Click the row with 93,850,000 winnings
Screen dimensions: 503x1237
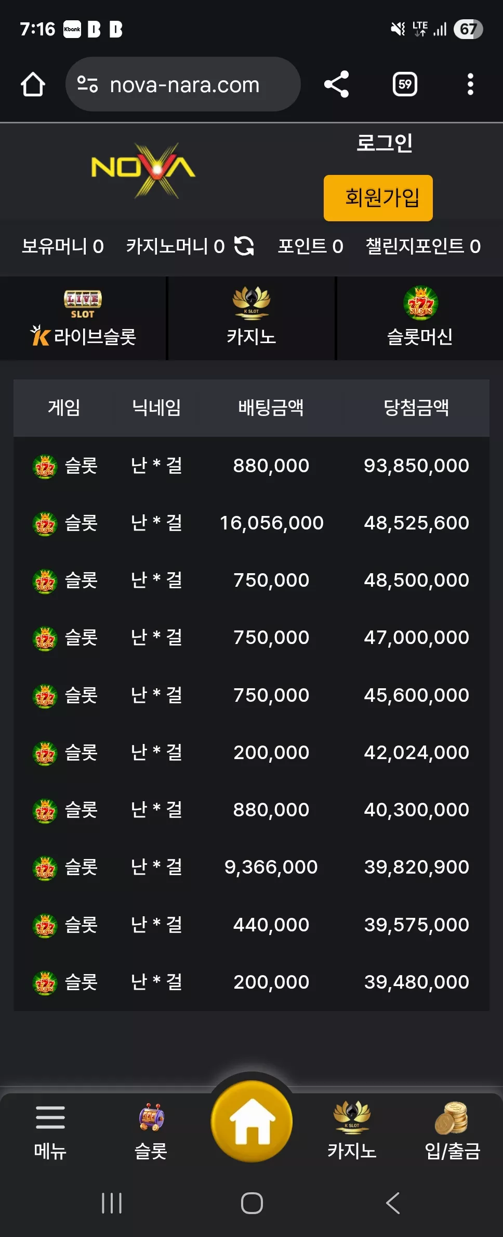251,465
